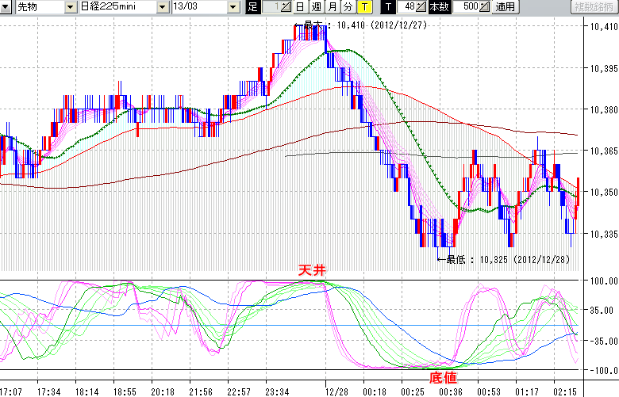Image resolution: width=619 pixels, height=397 pixels.
Task: Click the black T label icon
Action: 388,7
